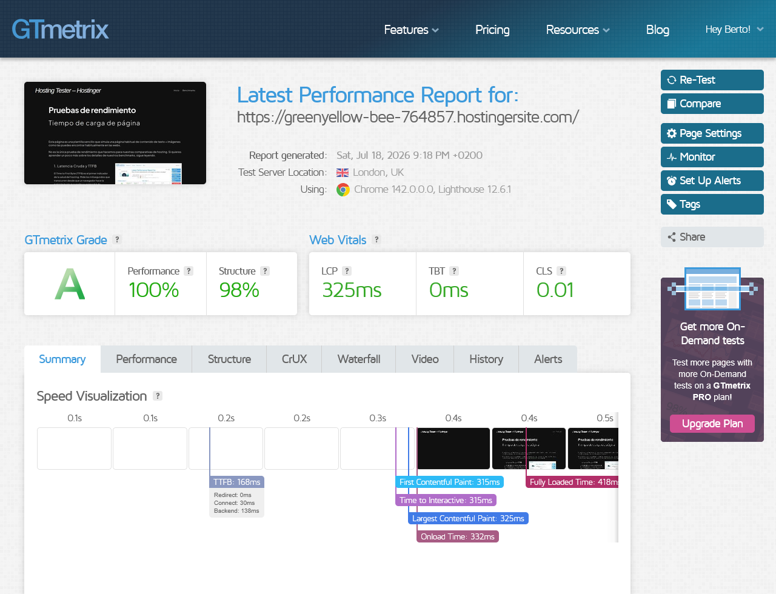776x594 pixels.
Task: Open GTmetrix Grade help question mark
Action: (x=117, y=239)
